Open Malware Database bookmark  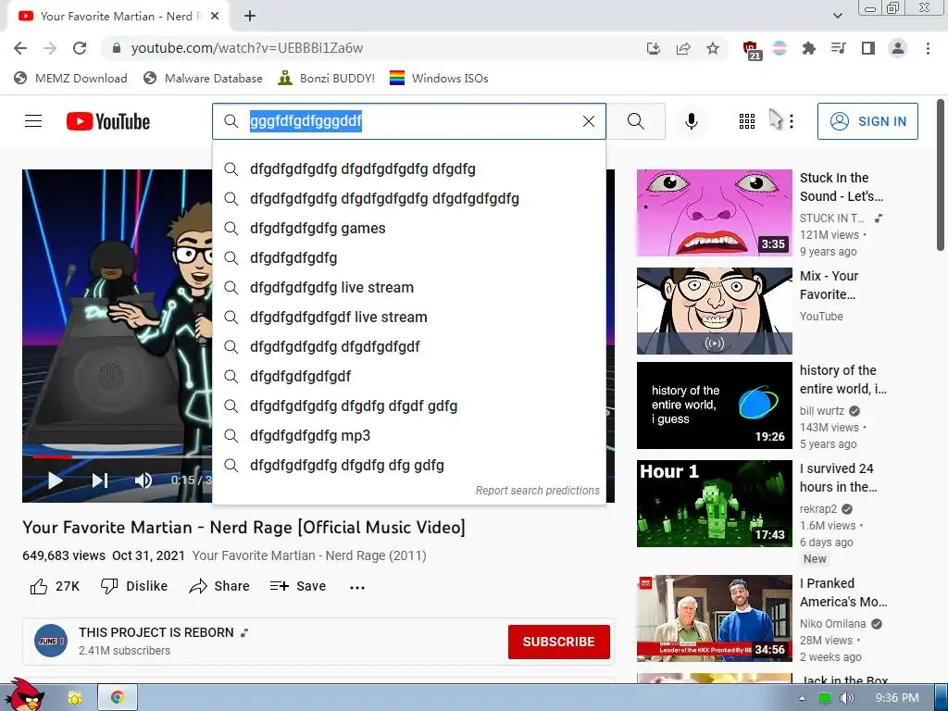[x=203, y=79]
